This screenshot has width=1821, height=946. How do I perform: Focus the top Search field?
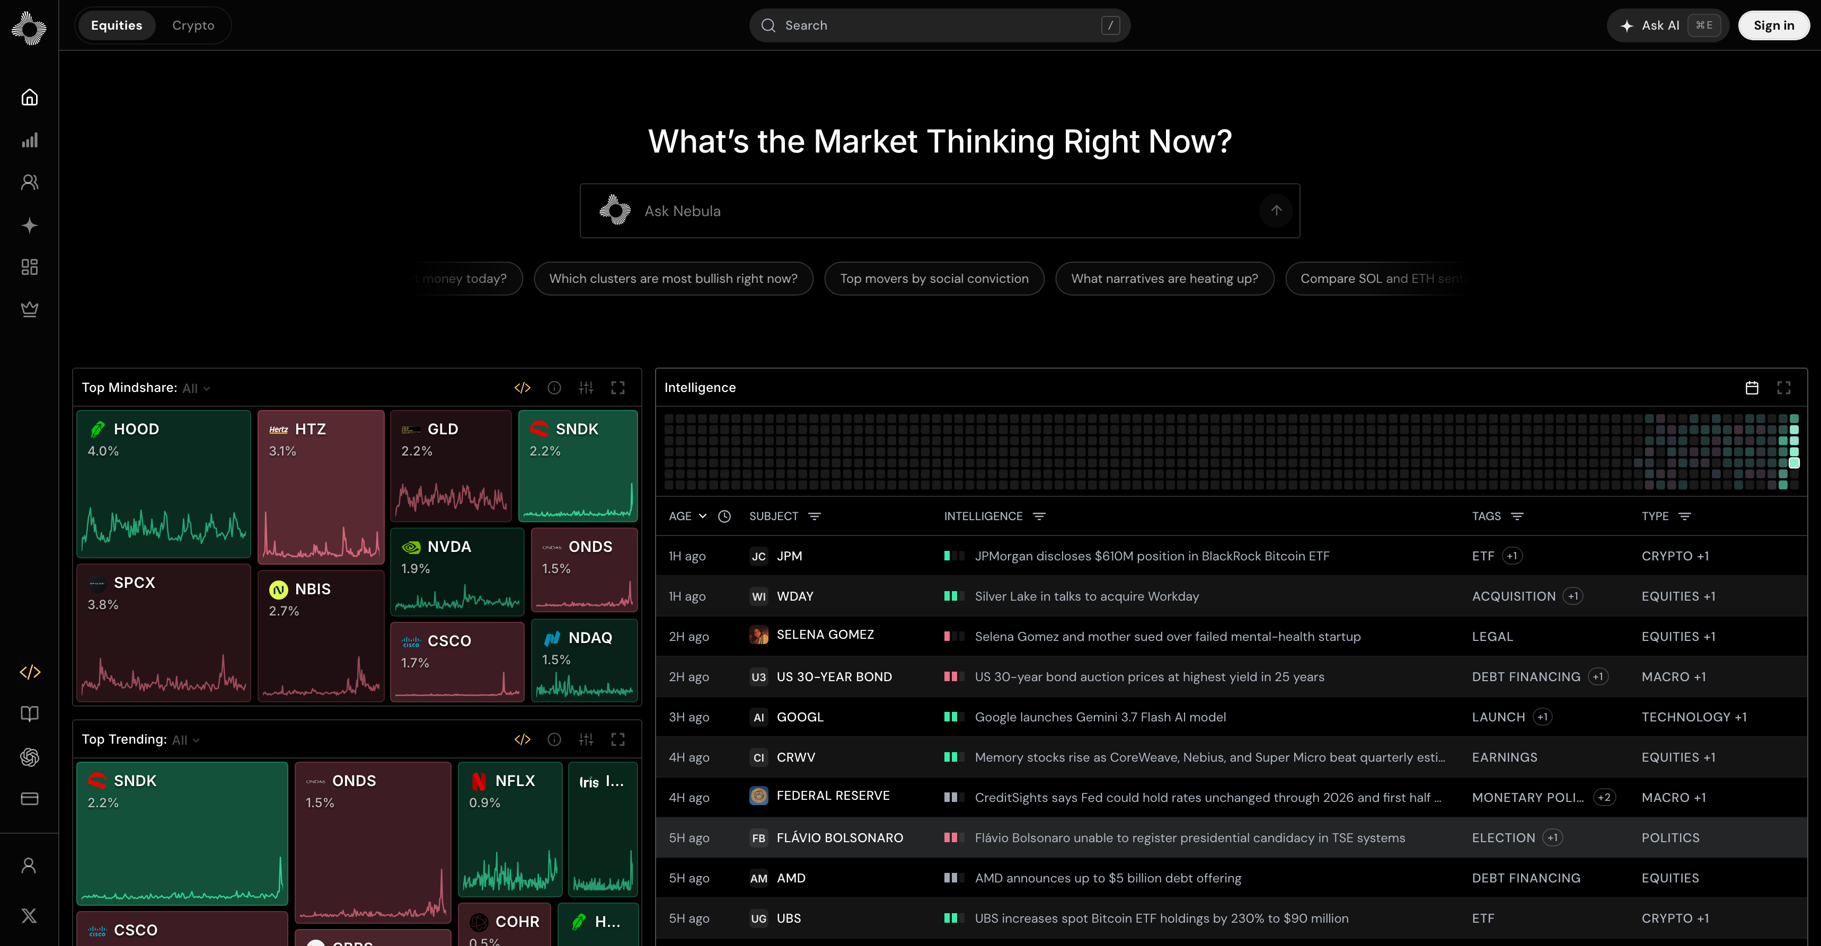tap(940, 25)
